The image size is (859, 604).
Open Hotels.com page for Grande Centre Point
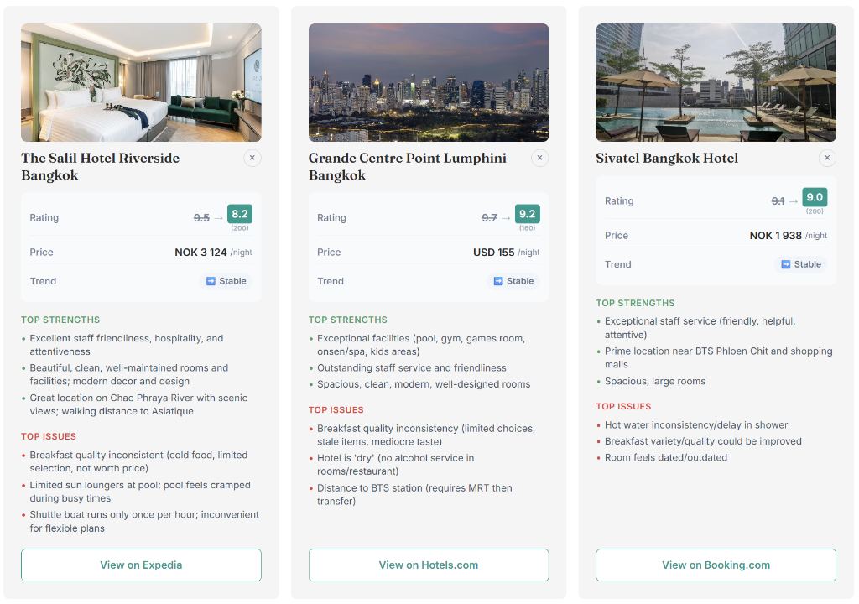(x=428, y=565)
